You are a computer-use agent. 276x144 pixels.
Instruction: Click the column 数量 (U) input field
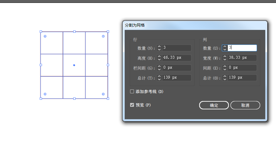[242, 48]
